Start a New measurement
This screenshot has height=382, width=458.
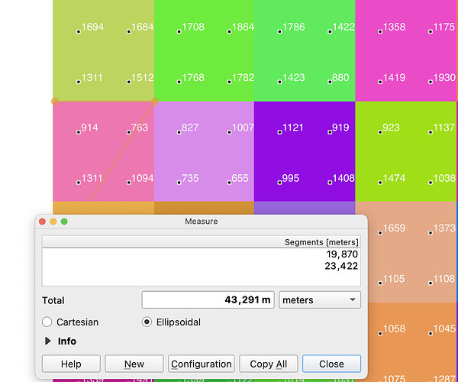click(x=134, y=364)
